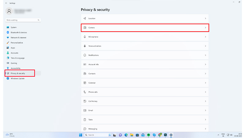Open Google Chrome from the taskbar
Image resolution: width=245 pixels, height=138 pixels.
click(160, 135)
